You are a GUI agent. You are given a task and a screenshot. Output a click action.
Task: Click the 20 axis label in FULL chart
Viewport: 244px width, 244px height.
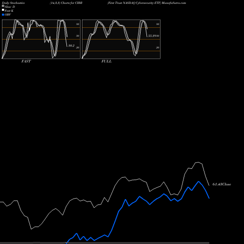(158, 47)
